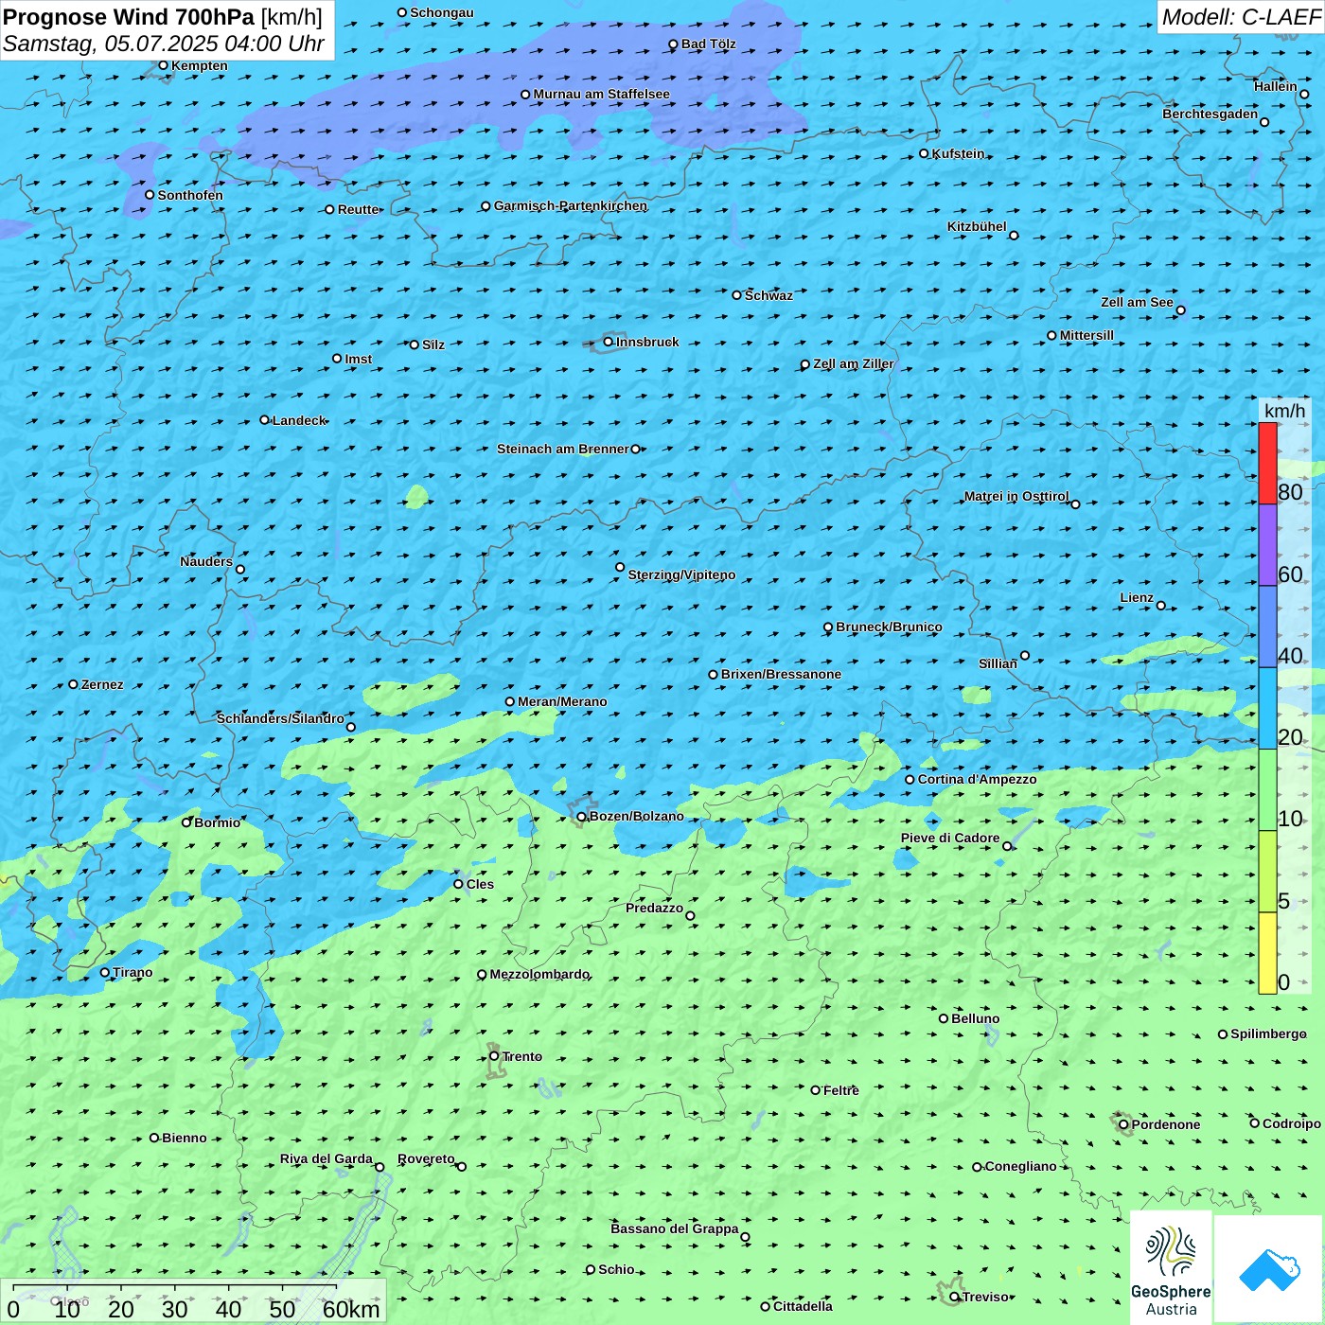1325x1325 pixels.
Task: Click the 'Zell am Ziller' label
Action: (854, 363)
